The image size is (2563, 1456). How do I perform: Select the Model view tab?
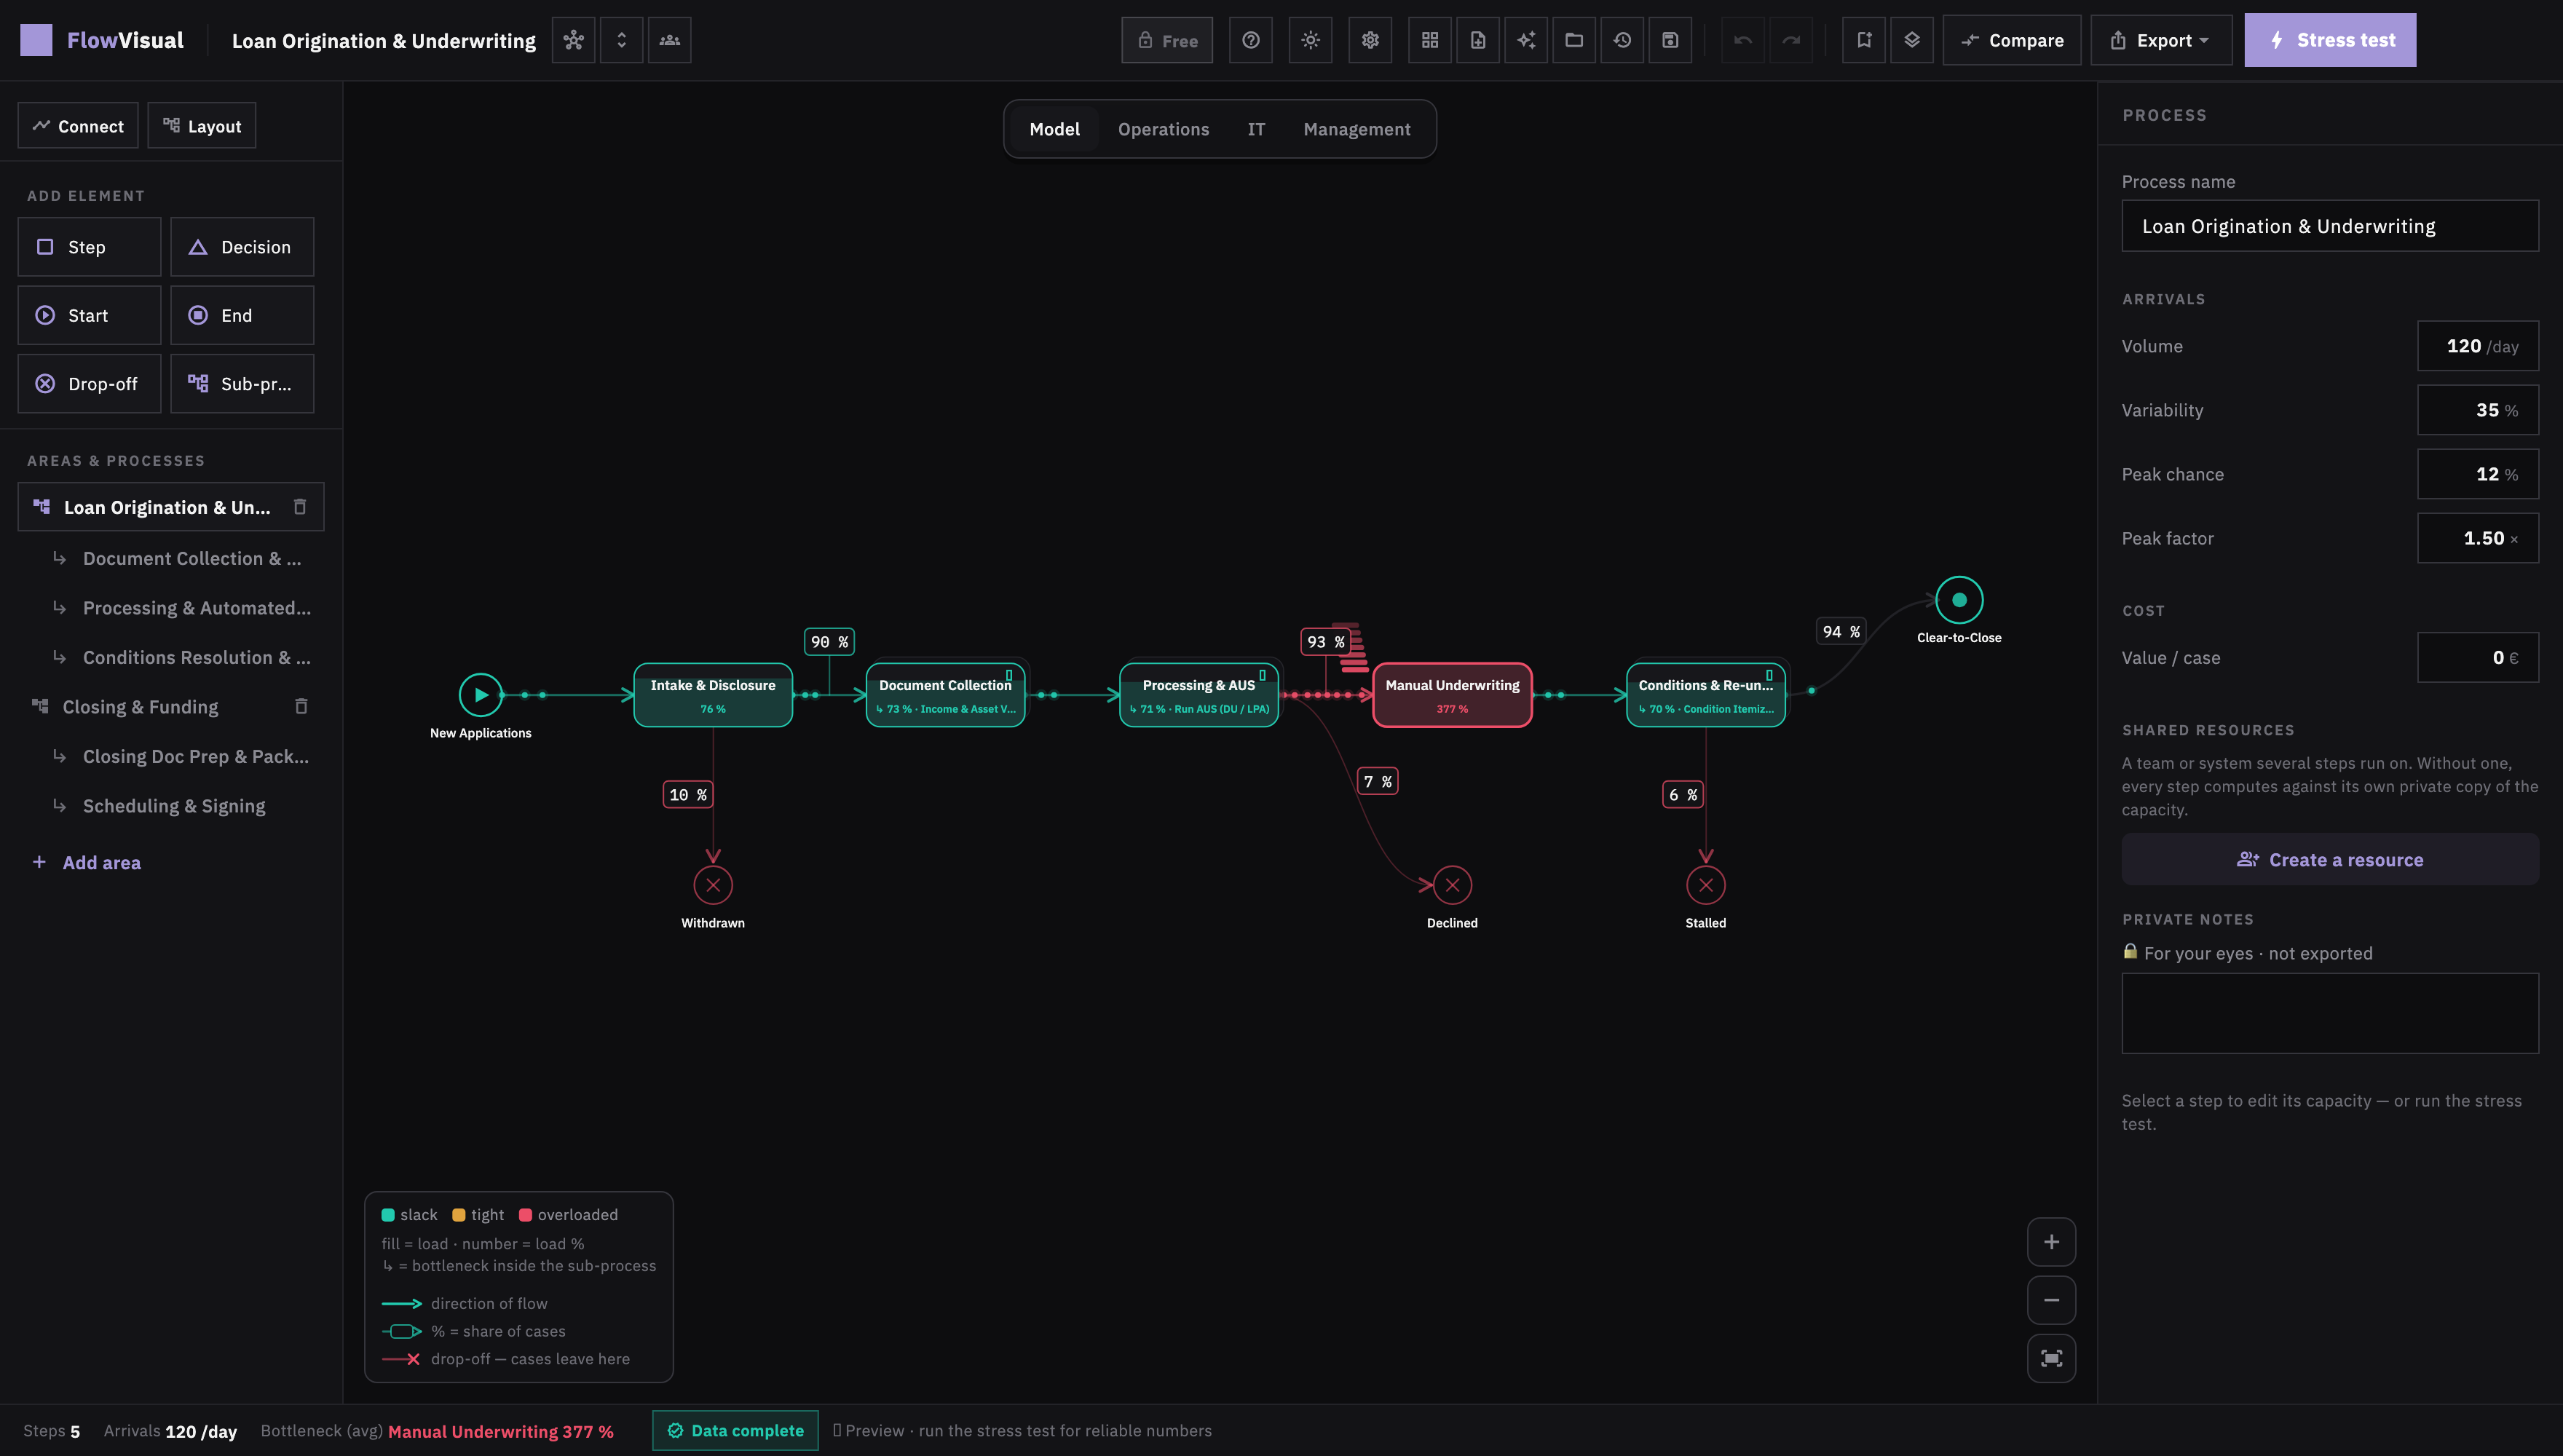1054,129
